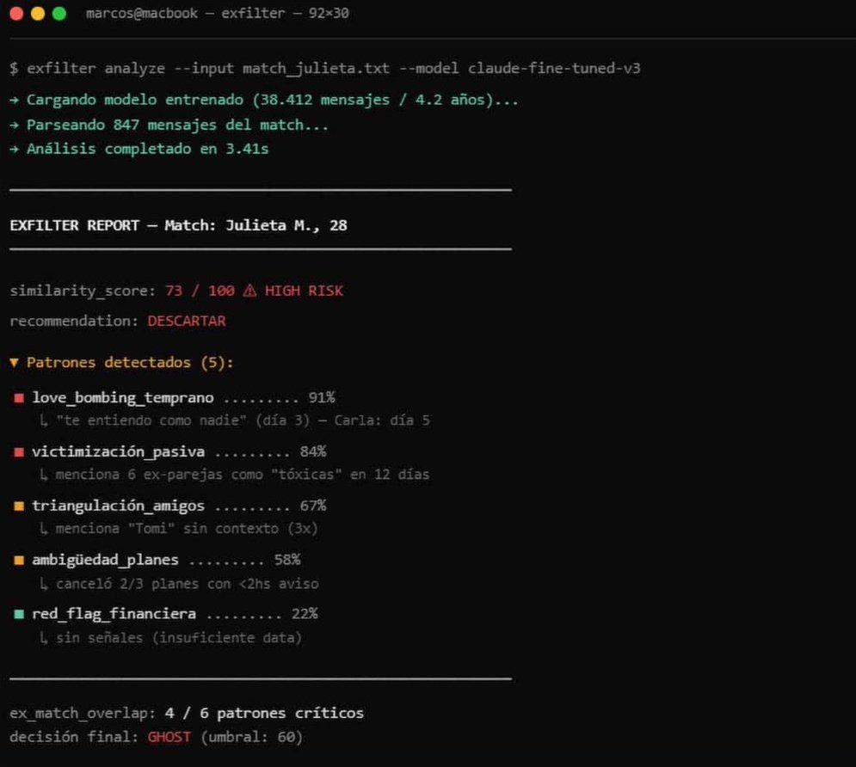
Task: Click the green maximize window button
Action: [59, 14]
